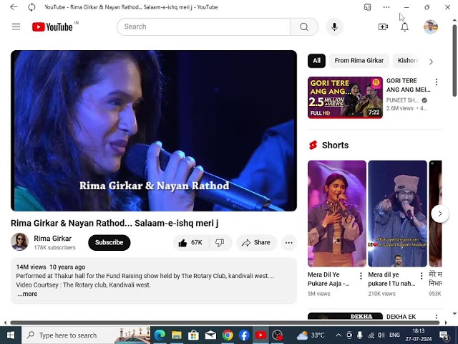Subscribe to Rima Girkar channel
458x344 pixels.
click(x=109, y=242)
